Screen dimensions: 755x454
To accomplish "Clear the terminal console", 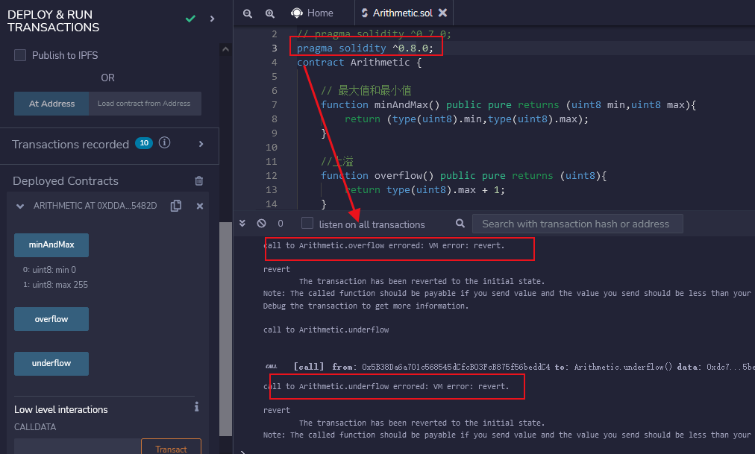I will pyautogui.click(x=261, y=223).
